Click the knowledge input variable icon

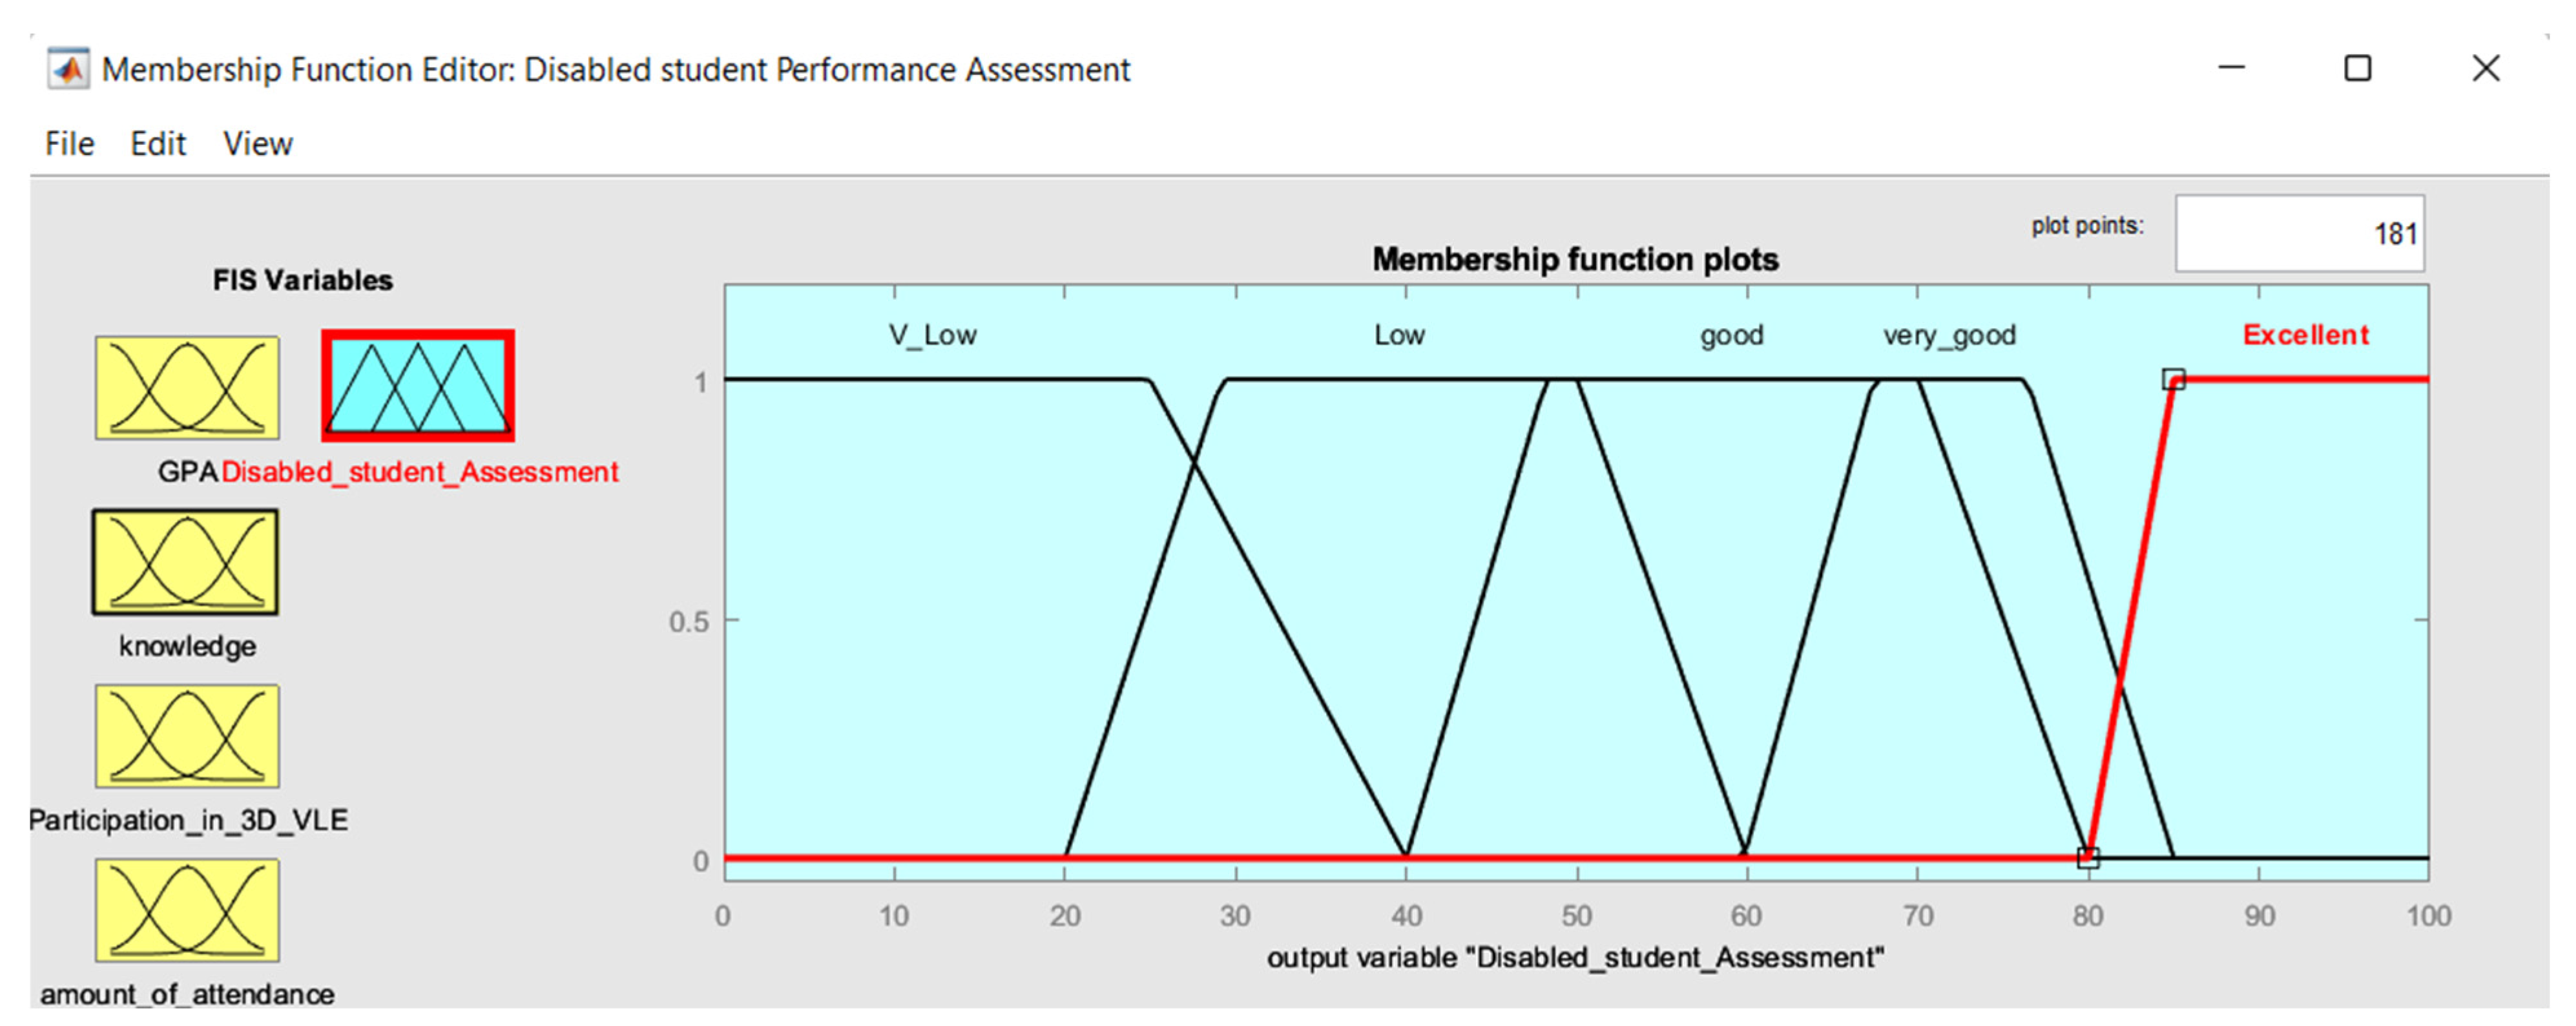(186, 562)
